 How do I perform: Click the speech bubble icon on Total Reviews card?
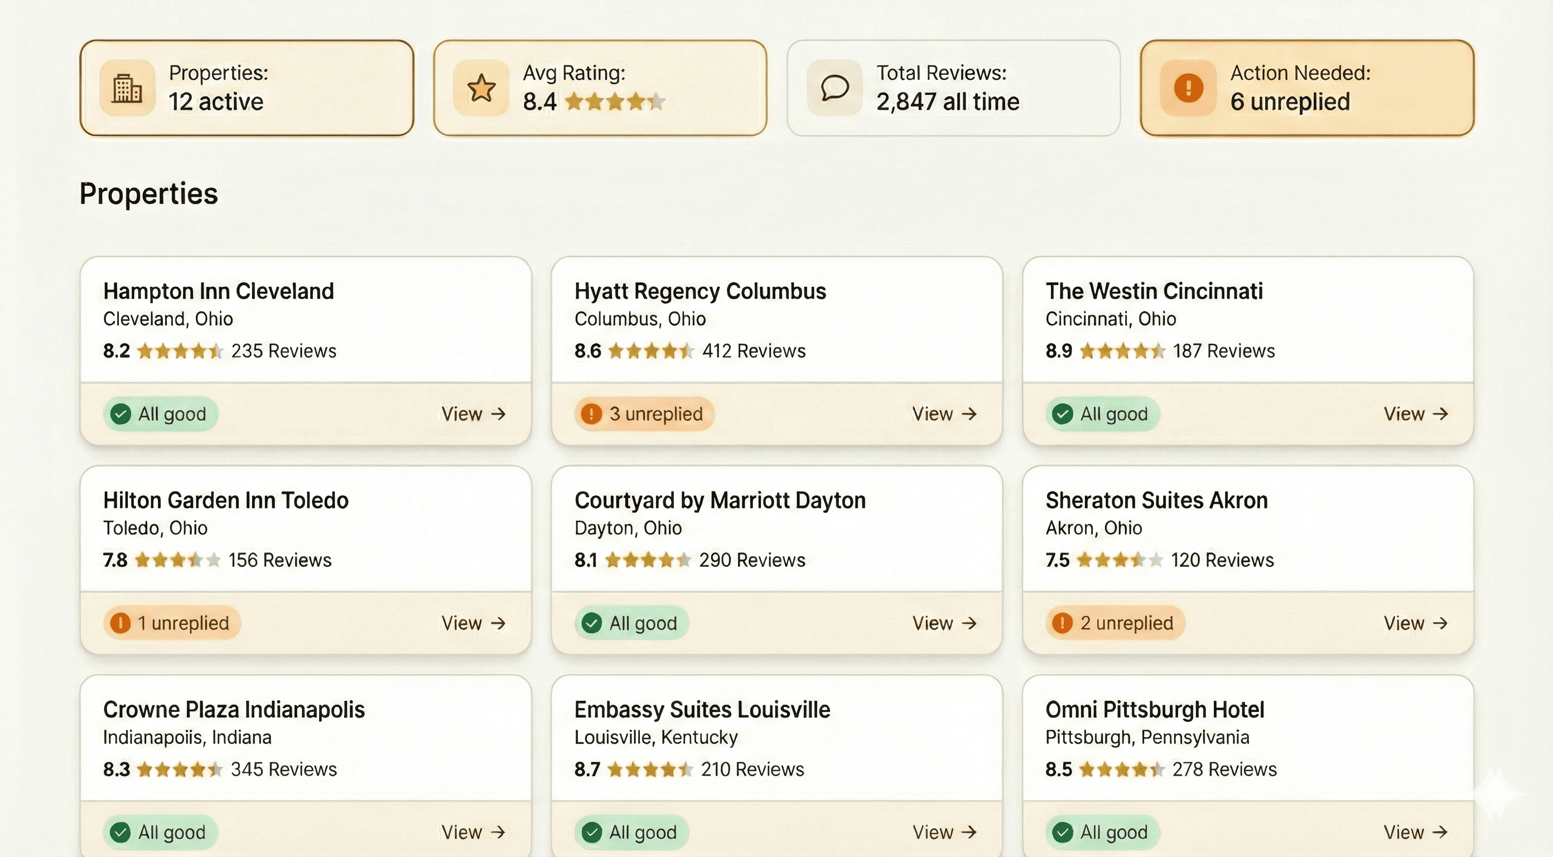pos(834,88)
